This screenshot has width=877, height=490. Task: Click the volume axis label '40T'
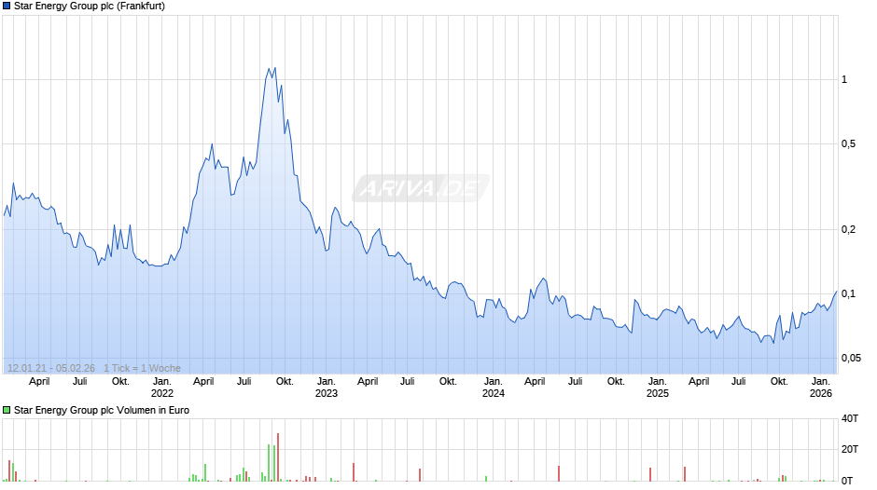(850, 418)
